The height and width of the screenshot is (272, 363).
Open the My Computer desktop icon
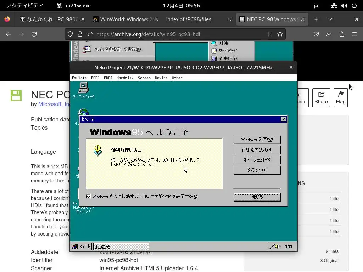tap(83, 90)
